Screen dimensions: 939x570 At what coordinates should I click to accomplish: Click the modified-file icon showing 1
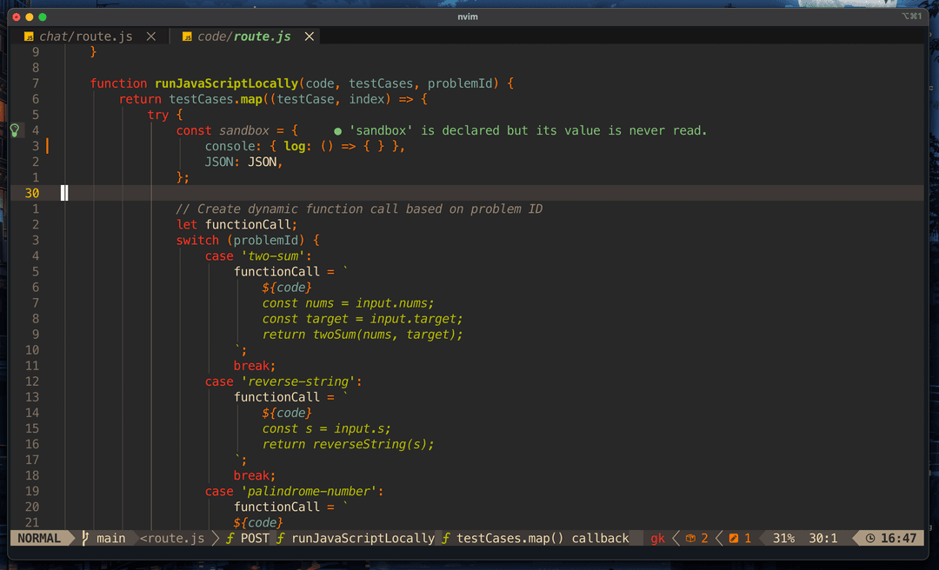pyautogui.click(x=734, y=538)
